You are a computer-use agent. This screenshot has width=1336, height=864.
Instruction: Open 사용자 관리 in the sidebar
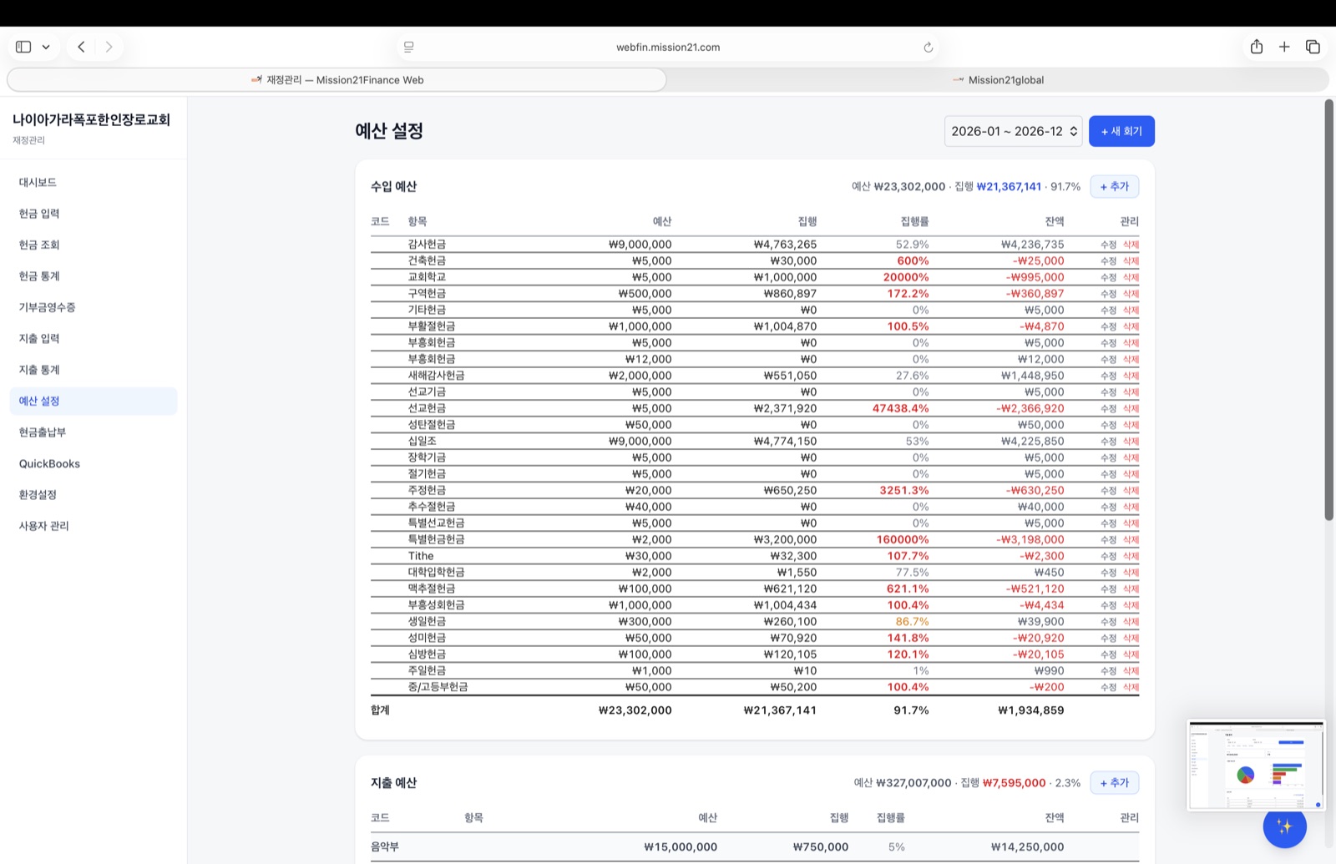(x=94, y=526)
